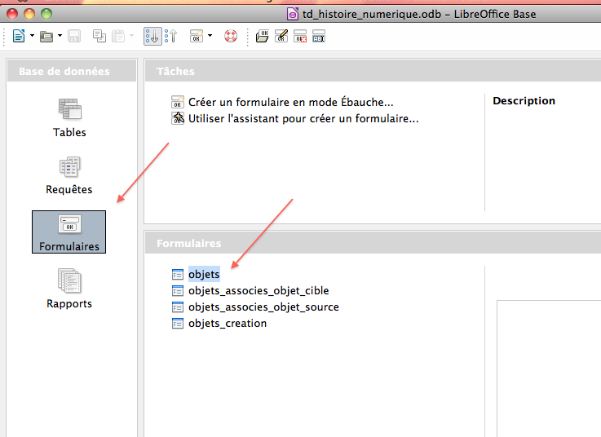
Task: Open the New document dropdown arrow
Action: point(32,36)
